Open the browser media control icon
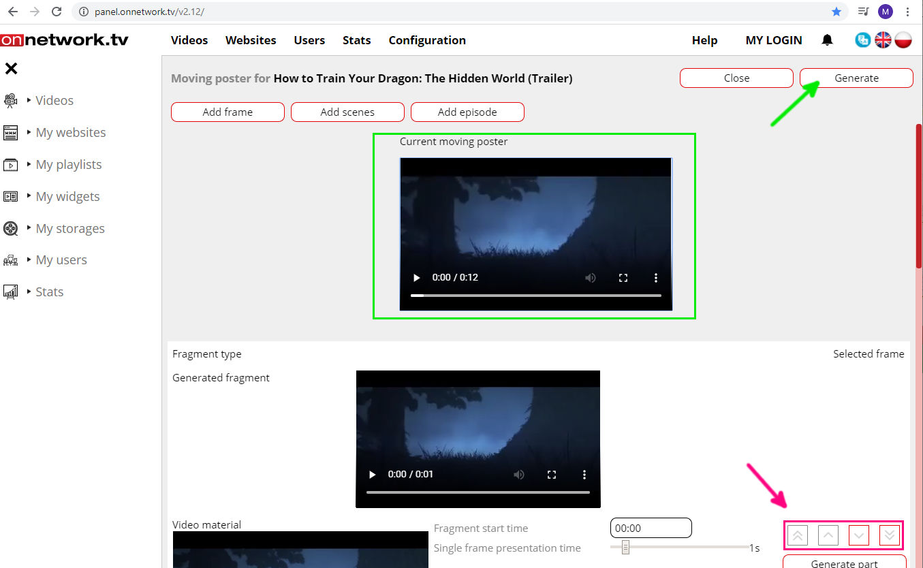The image size is (923, 568). (x=863, y=12)
